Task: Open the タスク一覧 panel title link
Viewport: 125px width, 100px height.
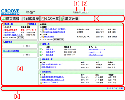Action: pyautogui.click(x=9, y=24)
